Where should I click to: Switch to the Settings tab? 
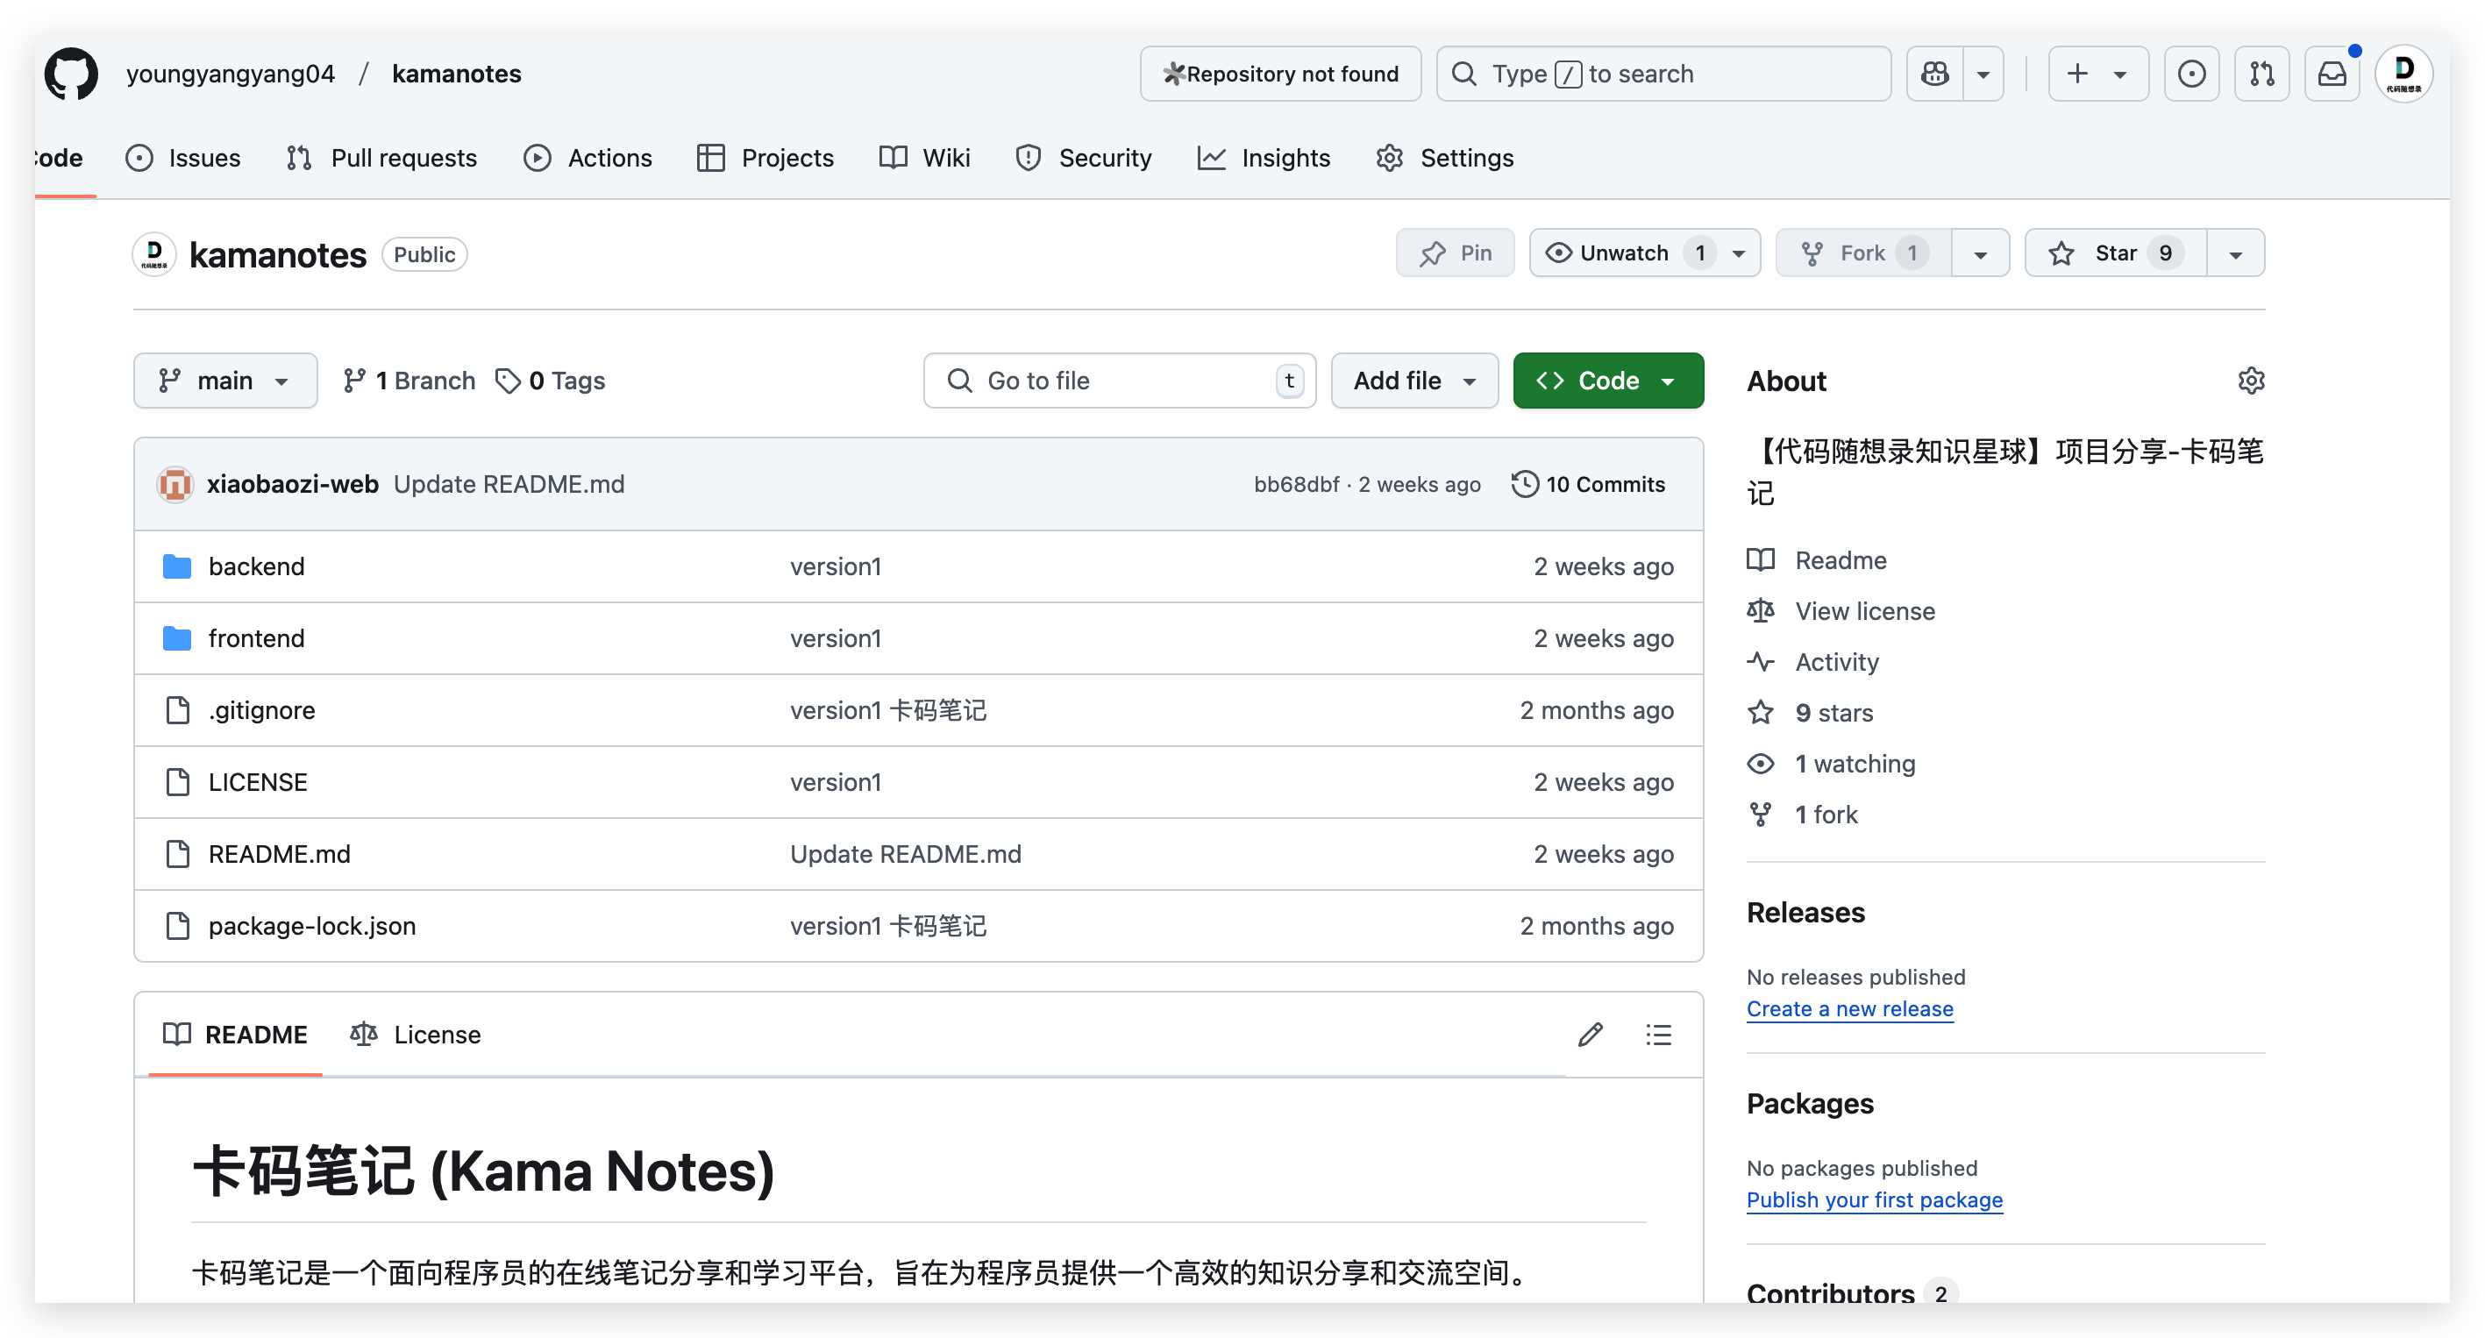[x=1444, y=157]
